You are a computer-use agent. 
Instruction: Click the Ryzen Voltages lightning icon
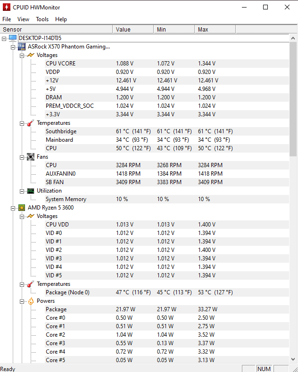tap(31, 216)
